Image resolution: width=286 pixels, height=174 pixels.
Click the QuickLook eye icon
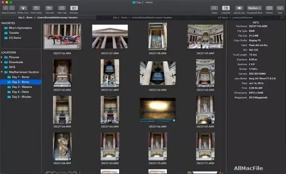(x=239, y=8)
